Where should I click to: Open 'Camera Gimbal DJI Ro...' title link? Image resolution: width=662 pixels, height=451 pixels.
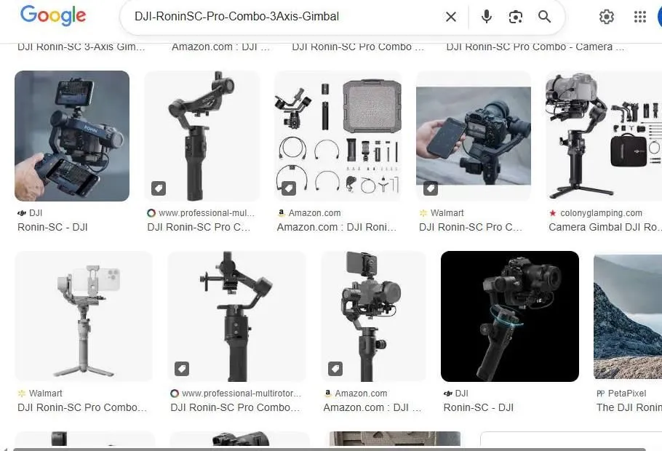coord(604,227)
